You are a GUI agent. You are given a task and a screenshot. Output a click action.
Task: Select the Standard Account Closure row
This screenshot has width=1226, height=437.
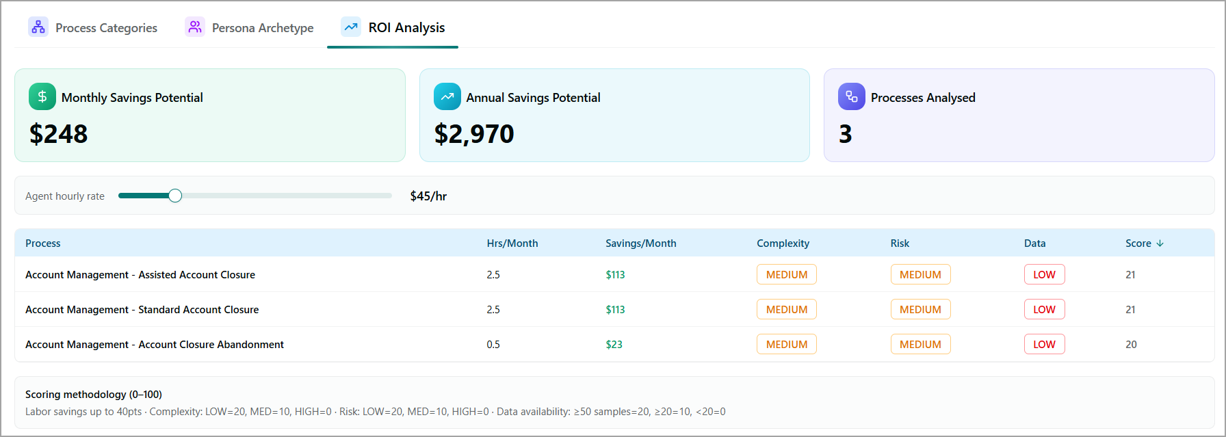614,309
